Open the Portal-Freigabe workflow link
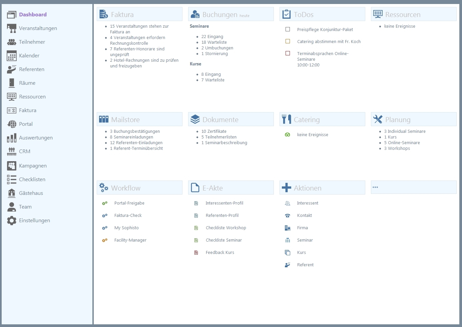Screen dimensions: 462x327 [x=129, y=203]
